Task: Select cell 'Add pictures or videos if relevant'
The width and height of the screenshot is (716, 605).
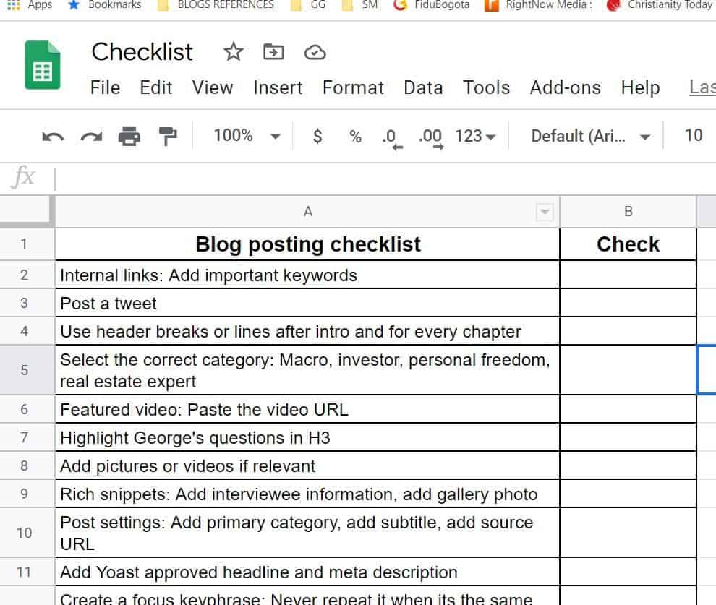Action: [307, 465]
